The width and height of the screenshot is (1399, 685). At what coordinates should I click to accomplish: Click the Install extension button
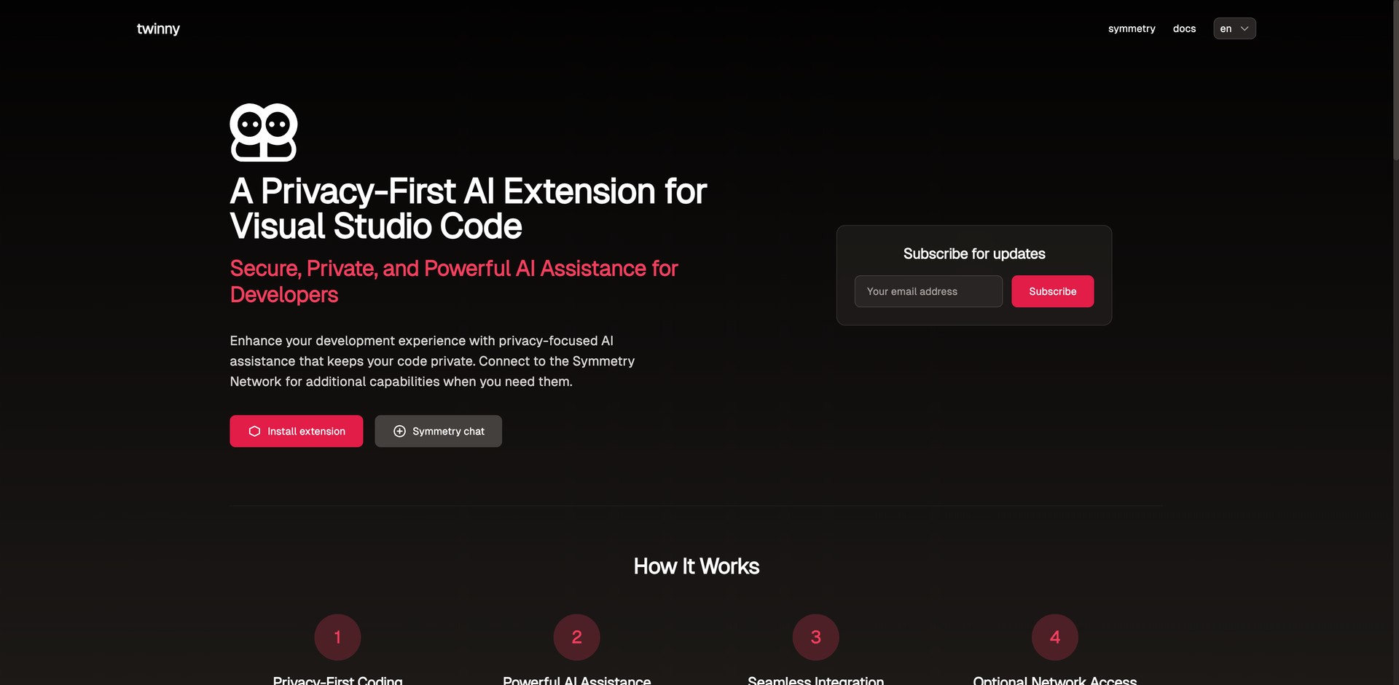(296, 431)
